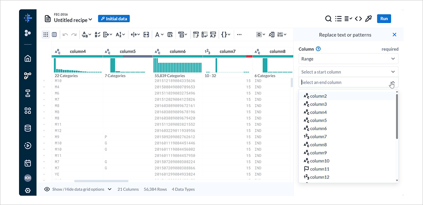
Task: Click the Initial data button
Action: (x=114, y=19)
